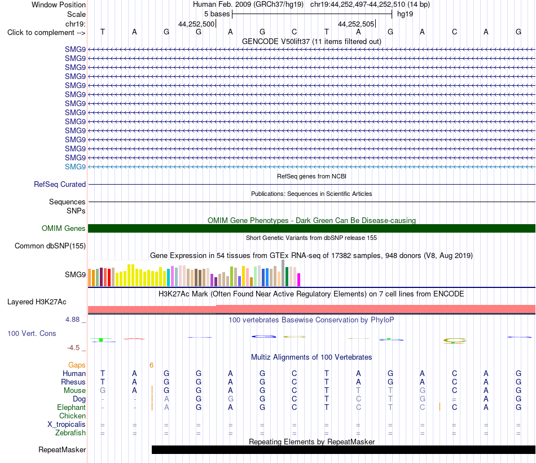This screenshot has height=463, width=536.
Task: Click the 'Zebrafish' species label
Action: (71, 433)
